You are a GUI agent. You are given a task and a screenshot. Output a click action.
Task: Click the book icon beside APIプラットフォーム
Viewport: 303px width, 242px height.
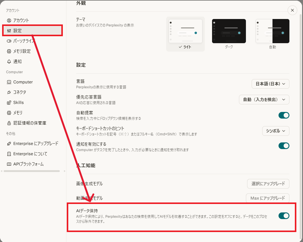click(x=9, y=164)
